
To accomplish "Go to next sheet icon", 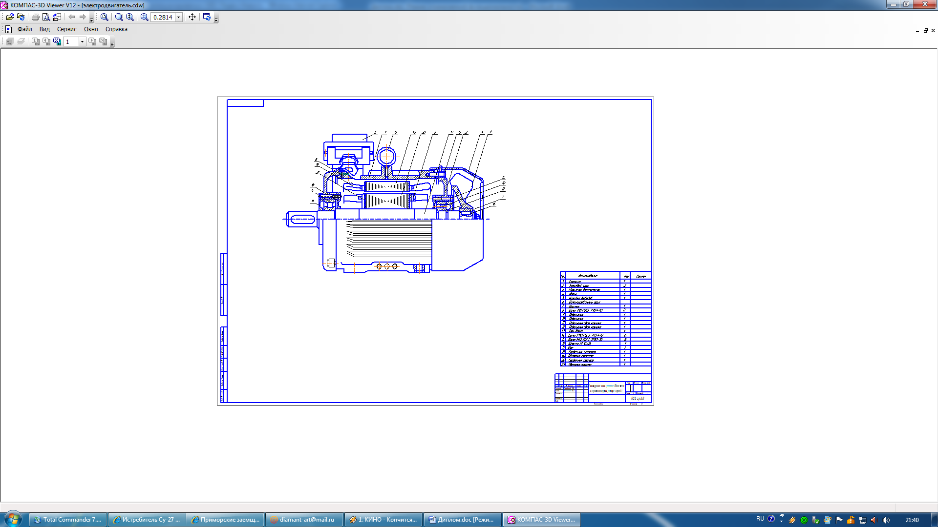I will tap(92, 41).
